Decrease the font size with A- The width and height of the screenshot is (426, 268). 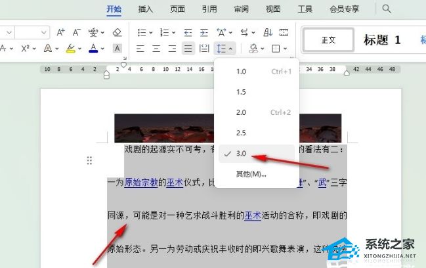[77, 32]
